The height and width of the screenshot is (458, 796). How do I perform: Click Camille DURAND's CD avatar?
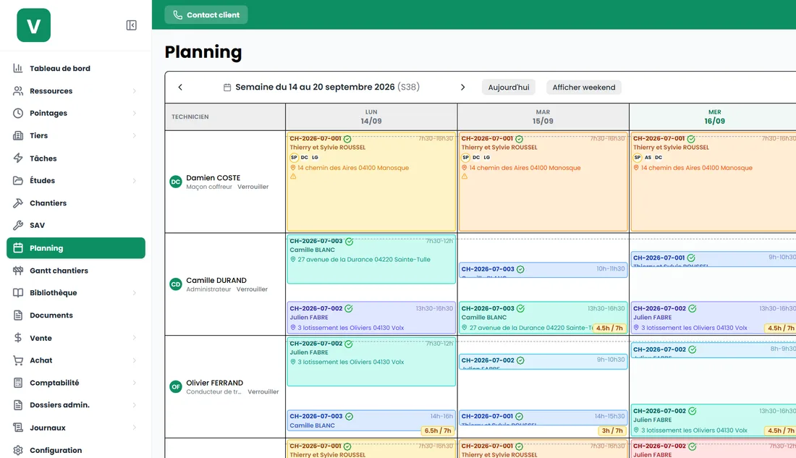[x=176, y=284]
